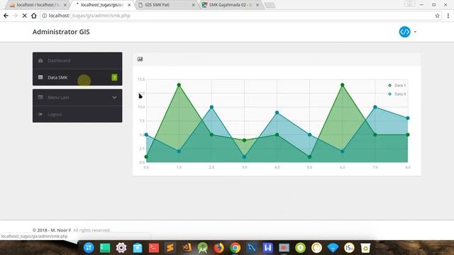This screenshot has width=454, height=255.
Task: Toggle Data Y legend entry
Action: tap(397, 85)
